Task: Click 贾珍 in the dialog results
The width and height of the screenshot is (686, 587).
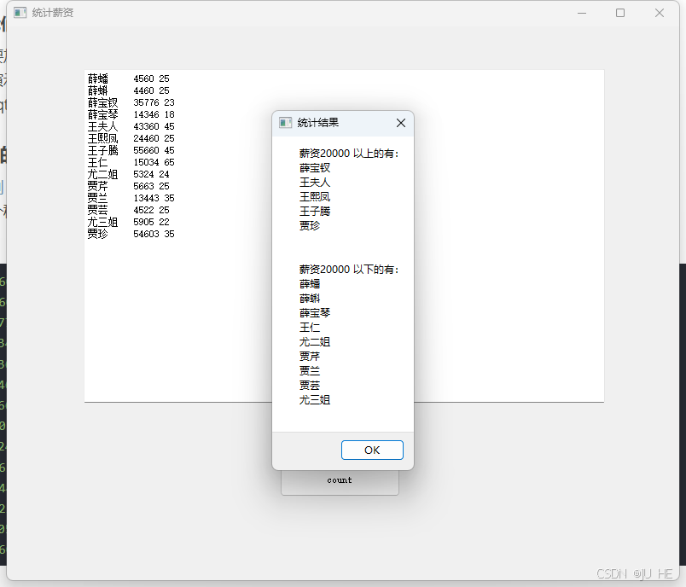Action: click(310, 226)
